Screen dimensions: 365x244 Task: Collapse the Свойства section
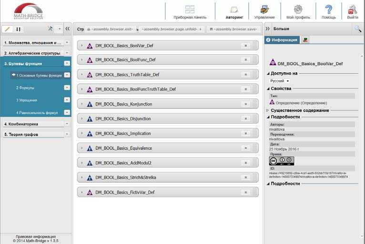(x=268, y=88)
